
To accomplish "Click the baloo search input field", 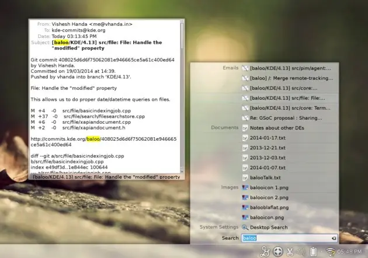I will pos(289,238).
